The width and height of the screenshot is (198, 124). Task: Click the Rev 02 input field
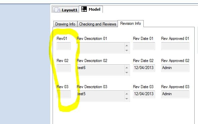64,68
